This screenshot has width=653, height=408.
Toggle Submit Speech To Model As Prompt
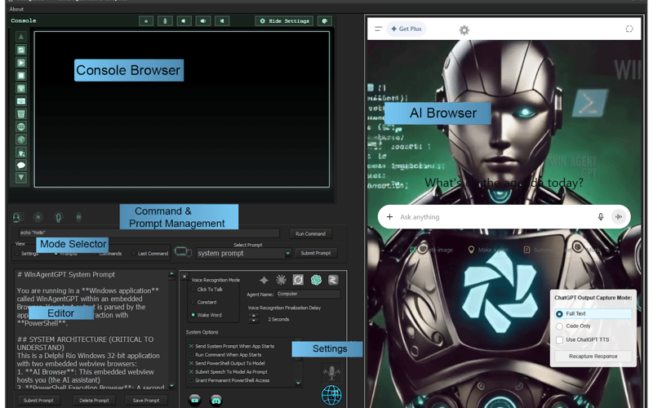point(191,372)
